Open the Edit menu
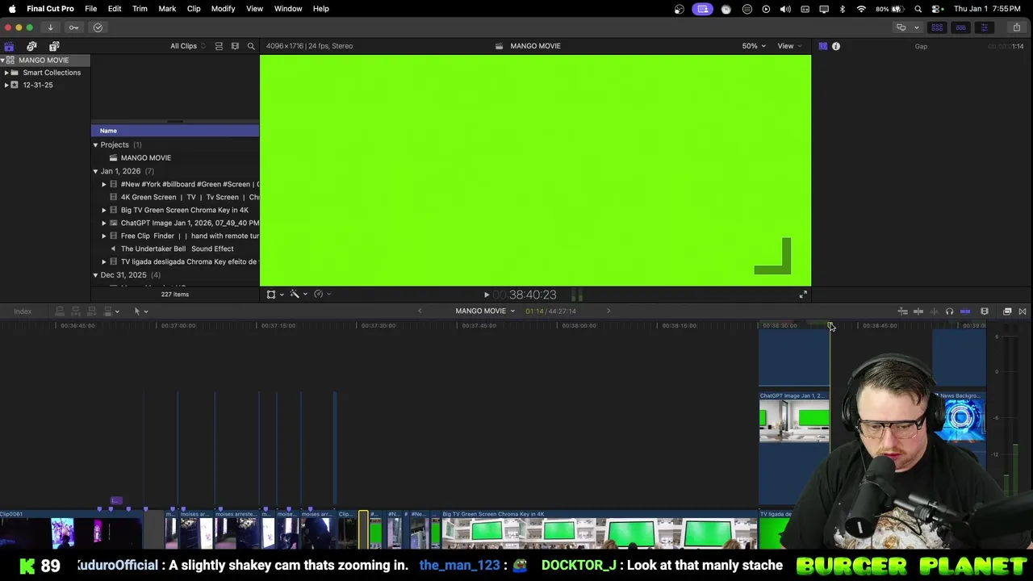Image resolution: width=1033 pixels, height=581 pixels. click(x=115, y=9)
